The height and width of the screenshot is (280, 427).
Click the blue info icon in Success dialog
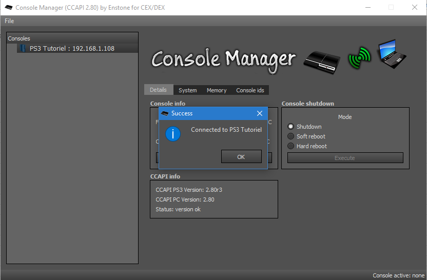173,134
